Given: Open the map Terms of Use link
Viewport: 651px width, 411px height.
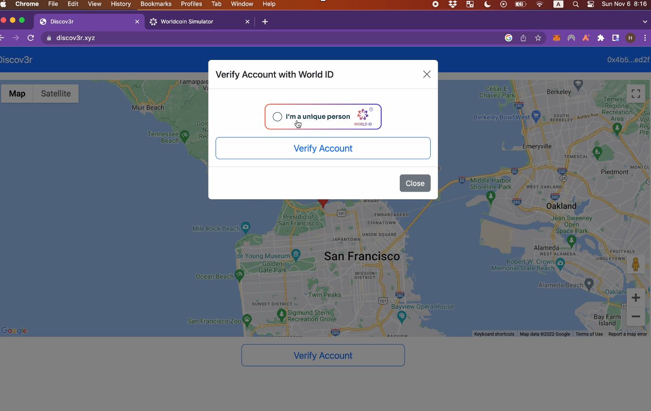Looking at the screenshot, I should tap(589, 334).
